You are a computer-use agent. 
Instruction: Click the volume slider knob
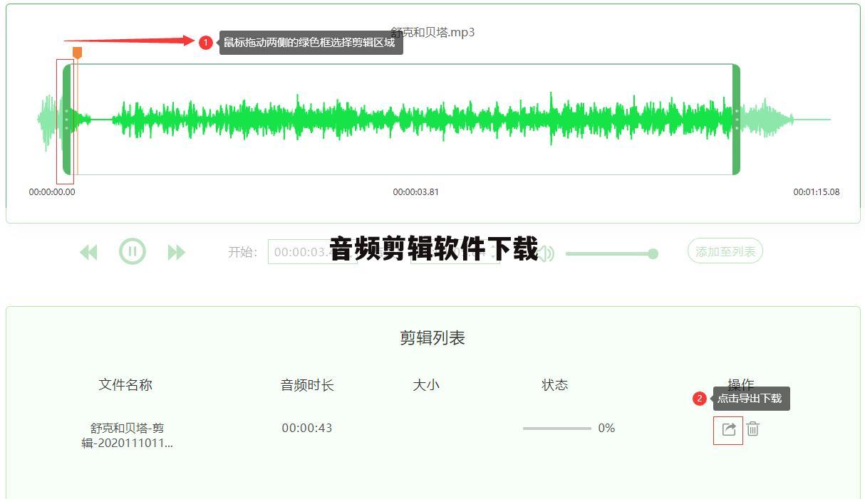653,253
